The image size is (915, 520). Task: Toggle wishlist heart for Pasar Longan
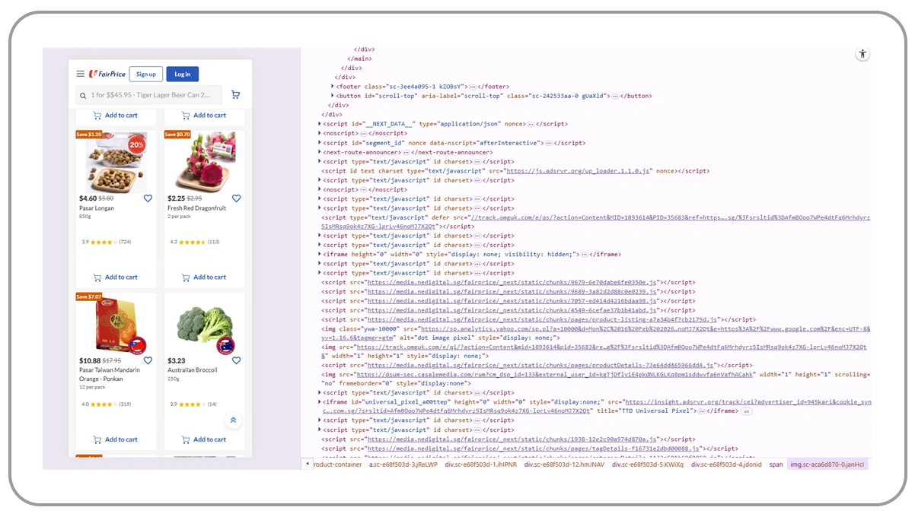[148, 198]
